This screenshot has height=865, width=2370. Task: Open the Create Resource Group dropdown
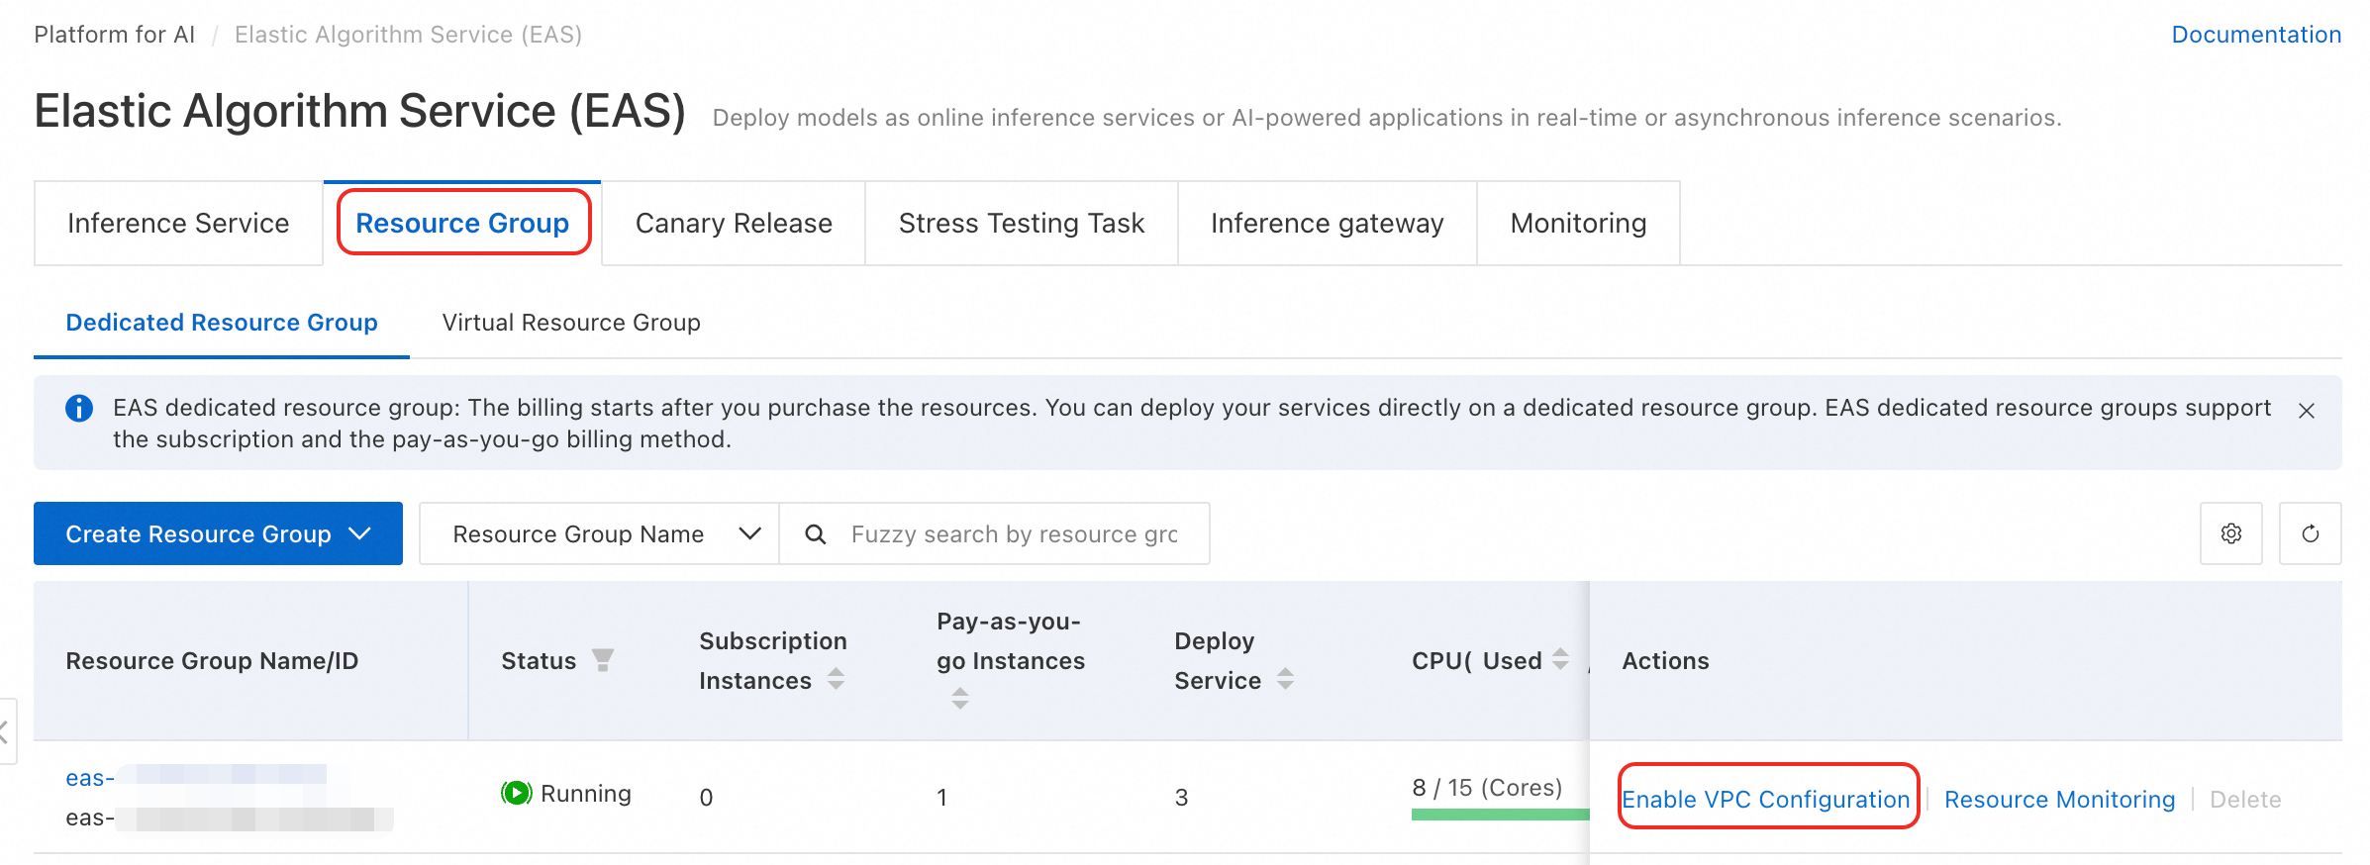coord(218,534)
